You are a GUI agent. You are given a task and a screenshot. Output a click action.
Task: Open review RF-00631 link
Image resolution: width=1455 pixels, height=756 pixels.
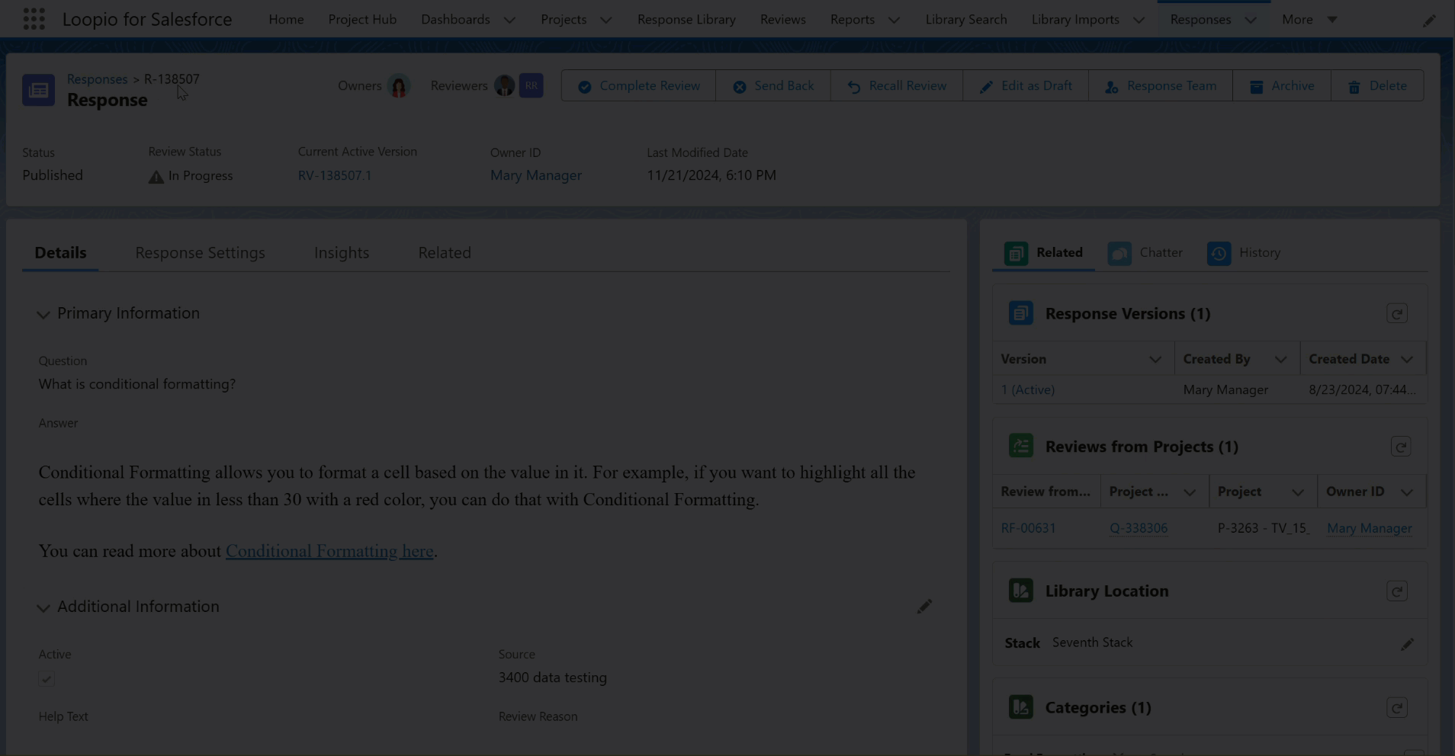(1028, 527)
